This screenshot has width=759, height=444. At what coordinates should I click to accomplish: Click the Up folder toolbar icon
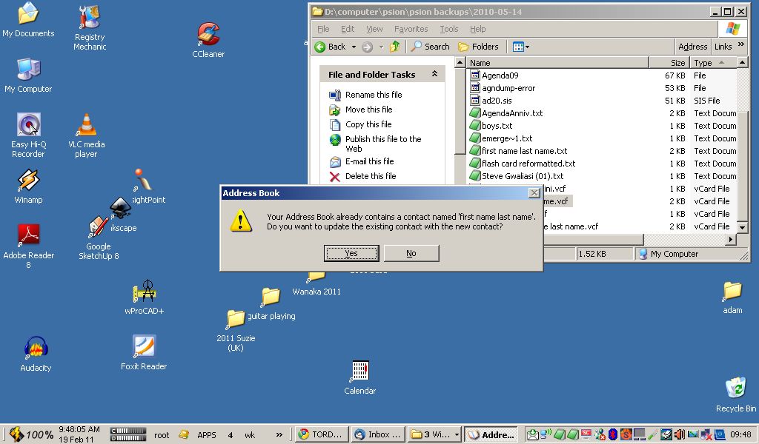click(x=395, y=47)
